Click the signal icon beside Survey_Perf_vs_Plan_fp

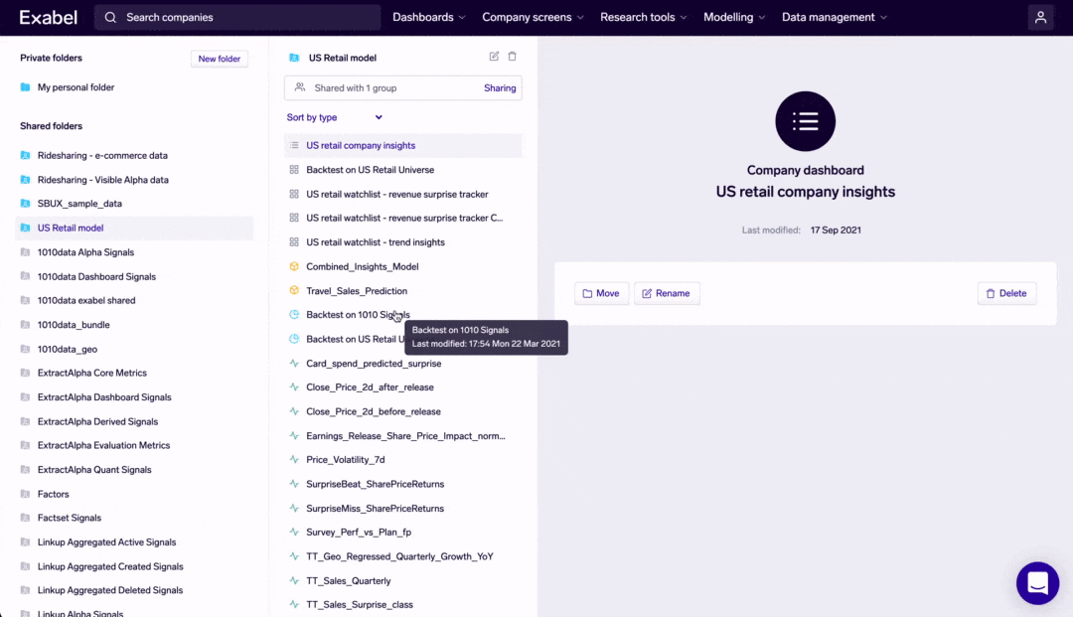pos(294,533)
